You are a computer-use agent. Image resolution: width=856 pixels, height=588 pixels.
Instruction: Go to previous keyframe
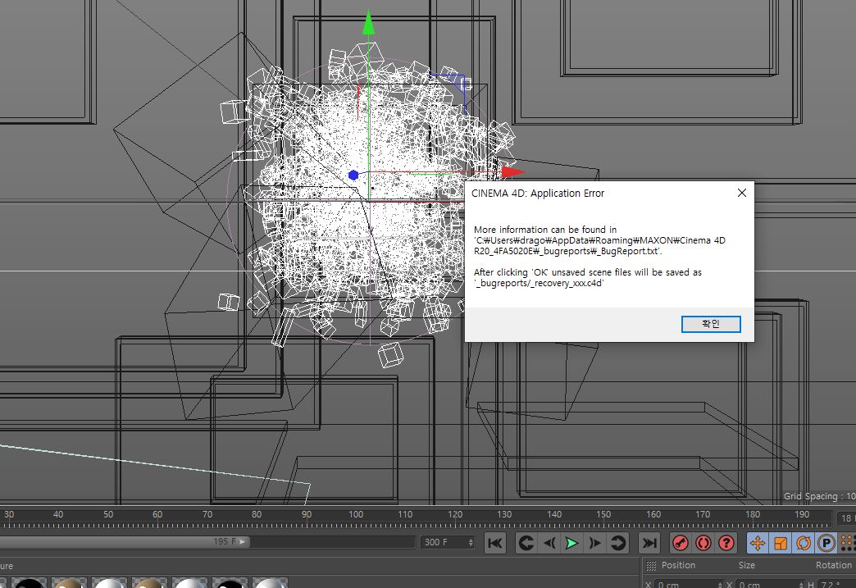point(526,543)
